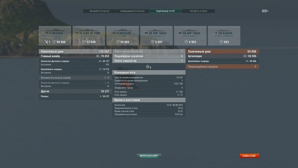Click the Артиллерия 39 / 99 096 row
The image size is (298, 168).
[222, 56]
